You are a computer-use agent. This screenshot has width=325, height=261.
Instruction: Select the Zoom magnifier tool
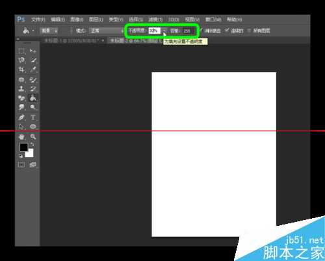[x=33, y=137]
